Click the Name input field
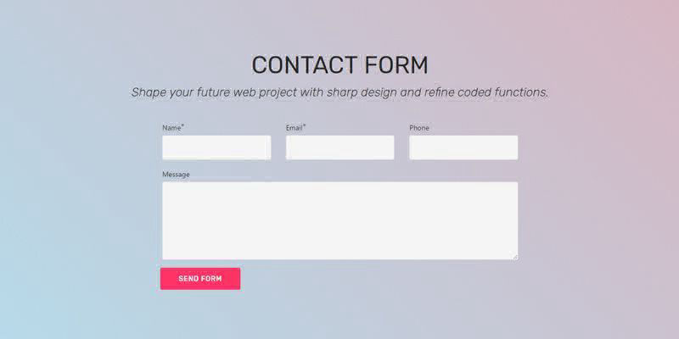The width and height of the screenshot is (679, 339). [216, 147]
